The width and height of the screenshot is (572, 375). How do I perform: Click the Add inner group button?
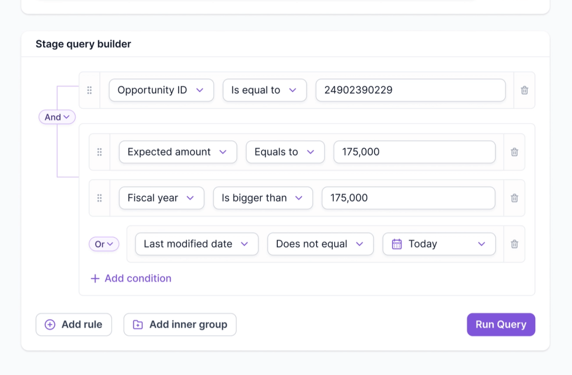[180, 324]
